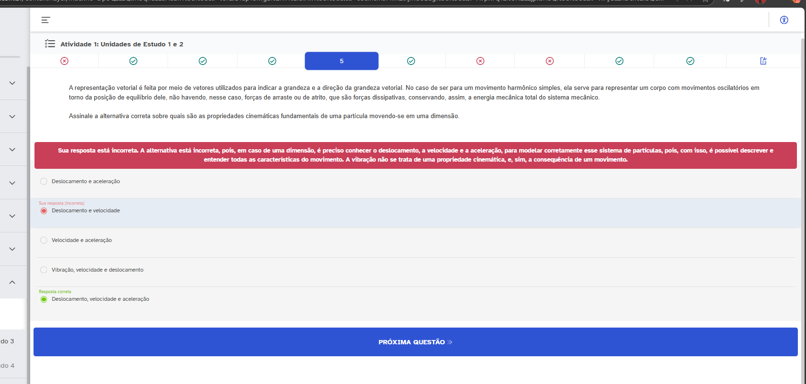Click the activity list icon beside the title
The height and width of the screenshot is (384, 806).
click(x=50, y=44)
